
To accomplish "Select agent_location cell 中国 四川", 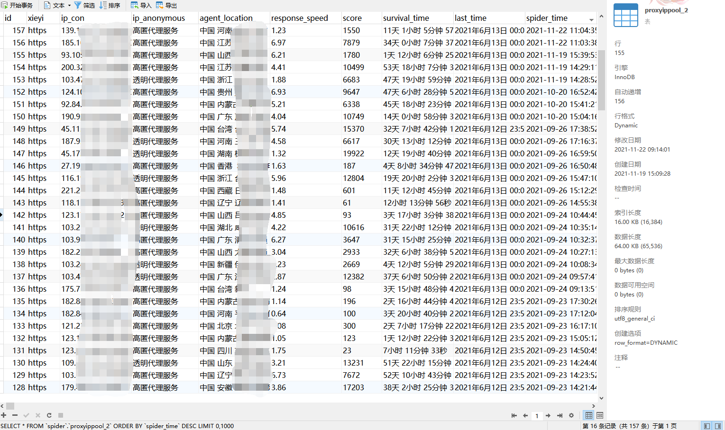I will point(234,350).
